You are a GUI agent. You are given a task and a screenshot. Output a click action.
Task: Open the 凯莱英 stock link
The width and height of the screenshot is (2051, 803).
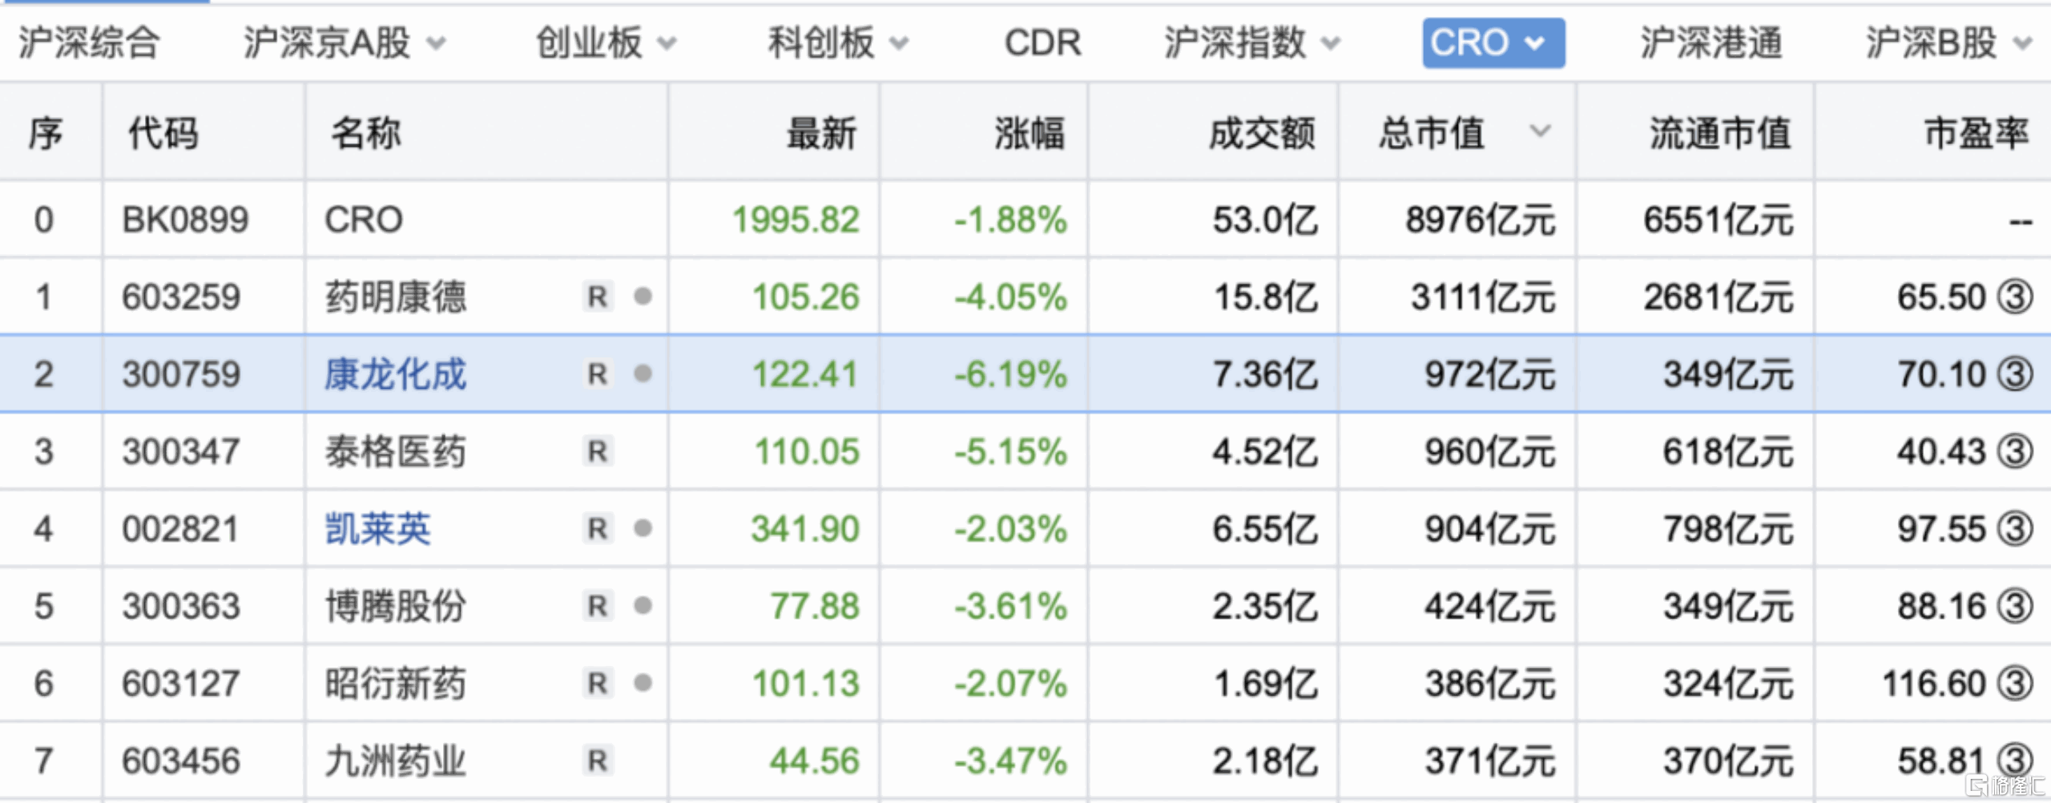click(377, 529)
